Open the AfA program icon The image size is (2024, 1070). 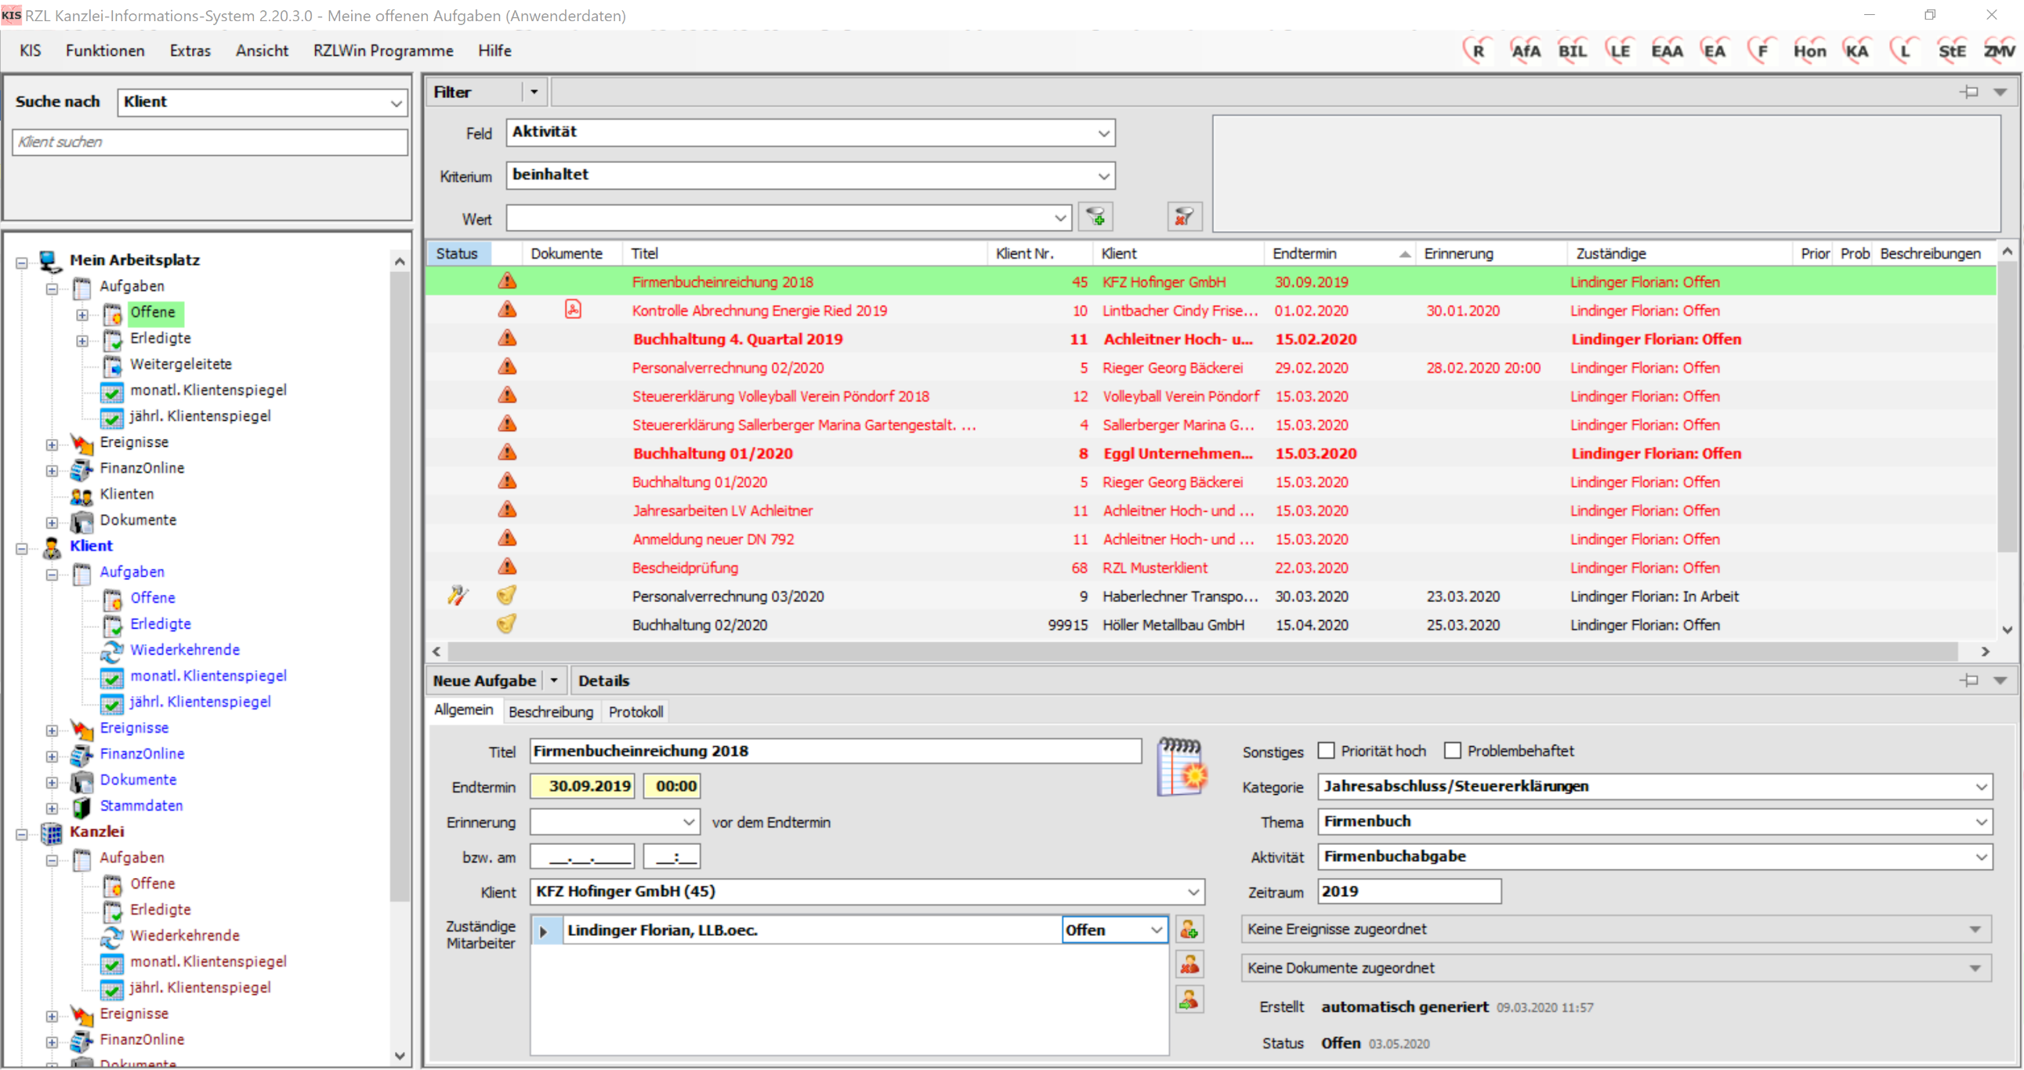coord(1524,51)
